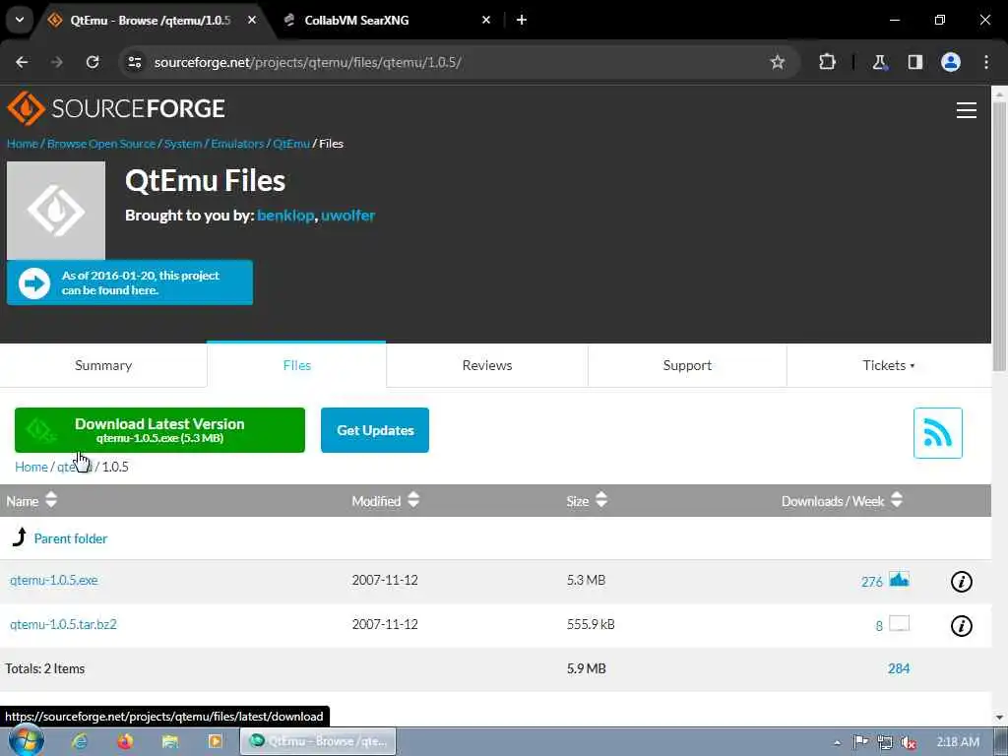Viewport: 1008px width, 756px height.
Task: View info for qtemu-1.0.5.tar.bz2
Action: tap(961, 625)
